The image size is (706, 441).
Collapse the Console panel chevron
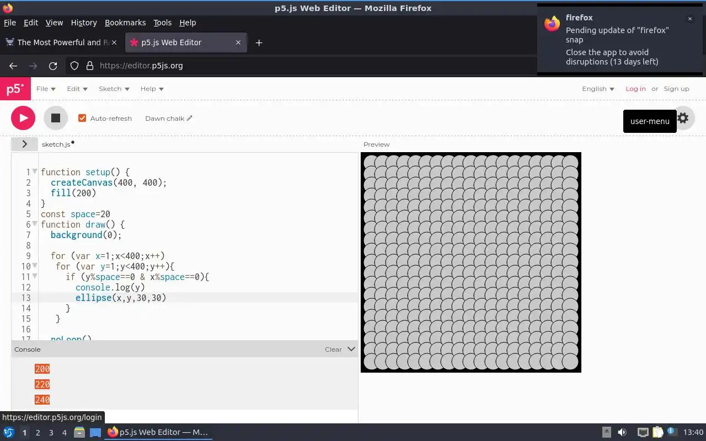point(351,349)
